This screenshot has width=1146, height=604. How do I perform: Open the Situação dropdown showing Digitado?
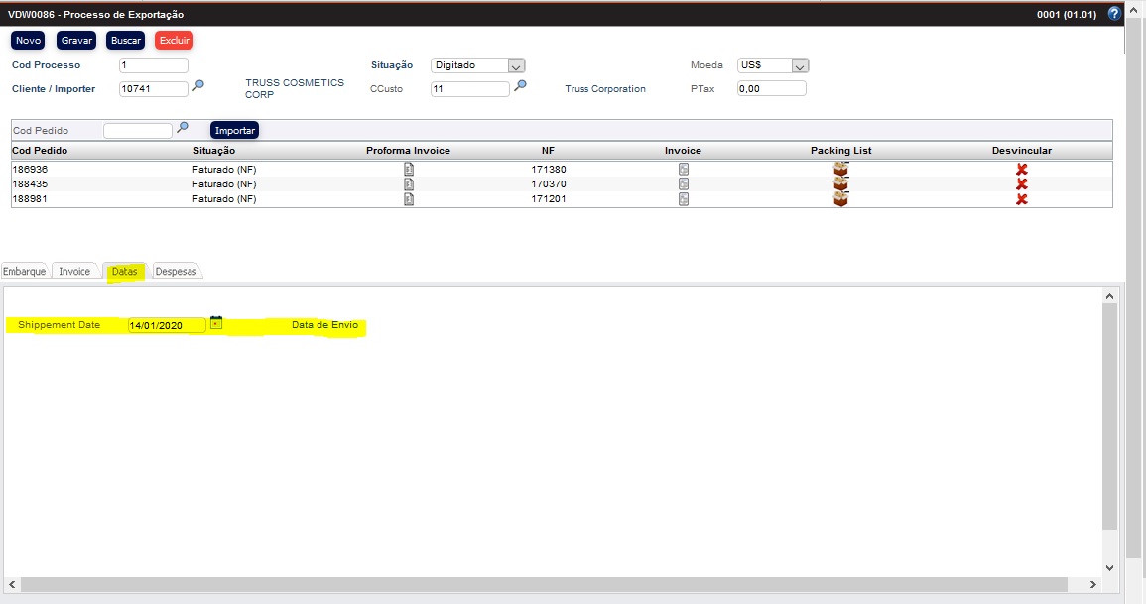pos(516,64)
